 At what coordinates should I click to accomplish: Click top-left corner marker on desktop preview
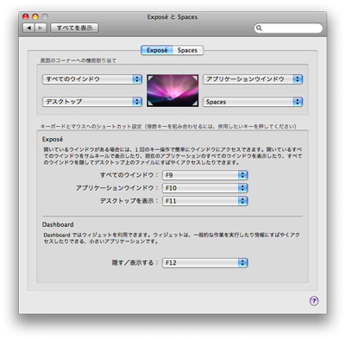150,78
